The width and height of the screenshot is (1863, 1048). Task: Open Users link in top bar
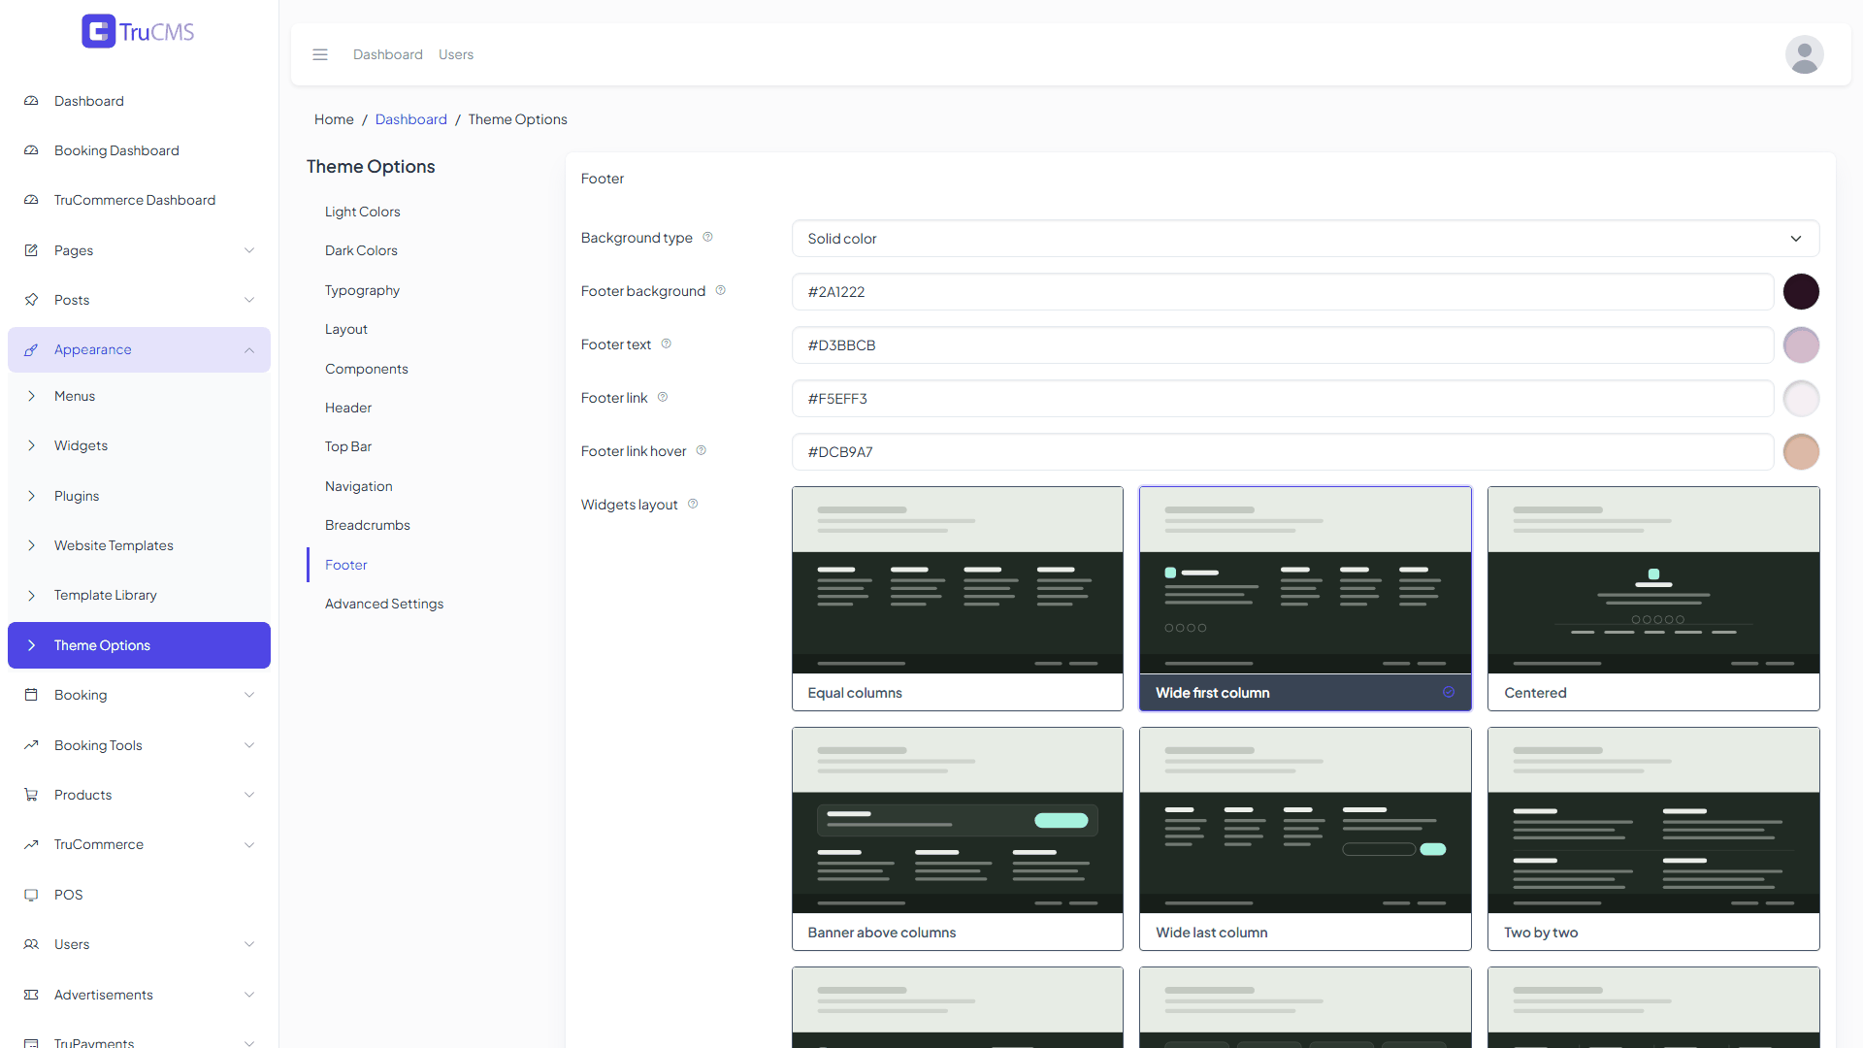(x=456, y=54)
